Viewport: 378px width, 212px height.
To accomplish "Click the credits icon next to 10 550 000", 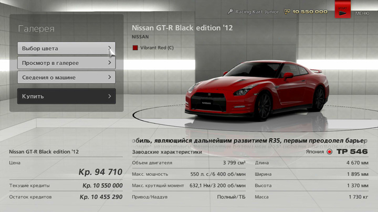I will coord(287,12).
